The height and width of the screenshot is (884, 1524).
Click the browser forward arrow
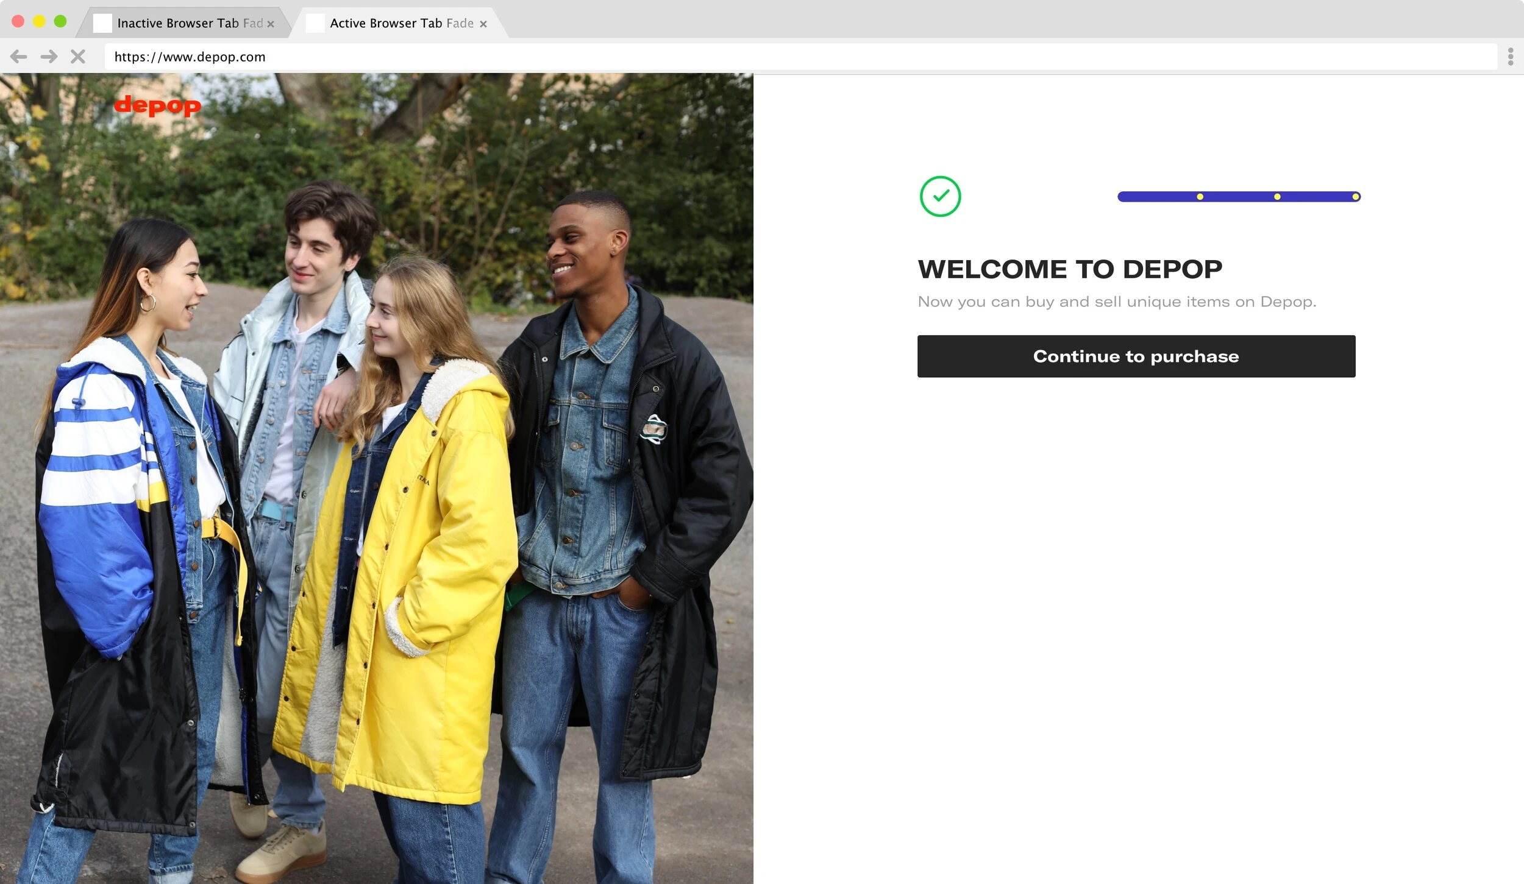click(49, 57)
